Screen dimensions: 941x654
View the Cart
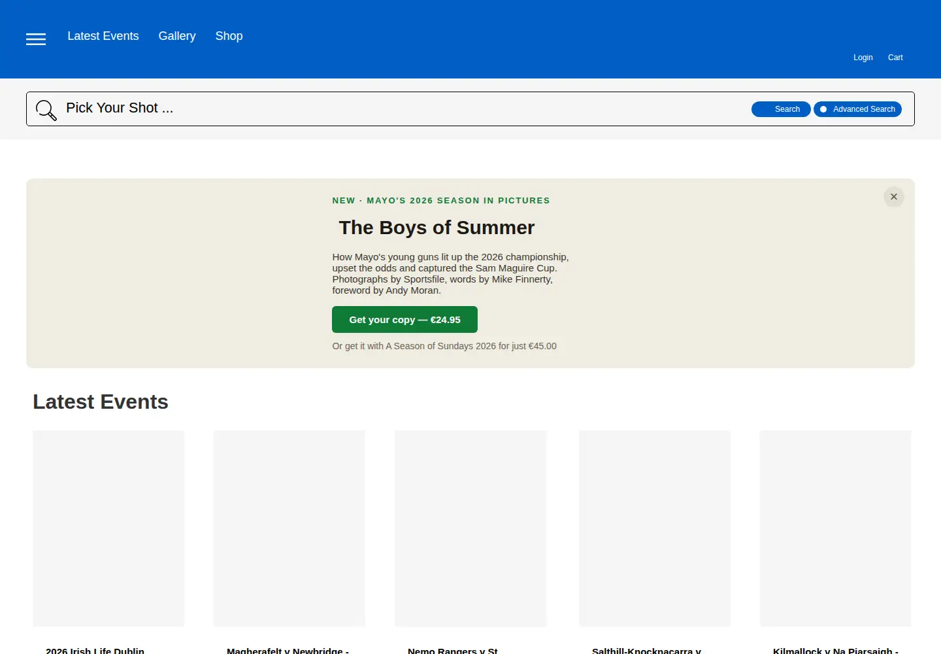click(895, 58)
